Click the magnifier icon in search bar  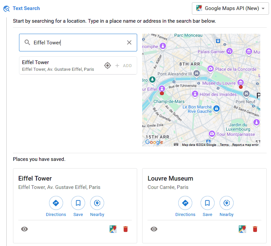coord(27,42)
